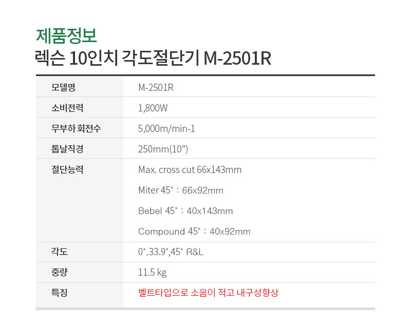Click the 11.5 kg weight value
This screenshot has height=327, width=411.
tap(152, 272)
